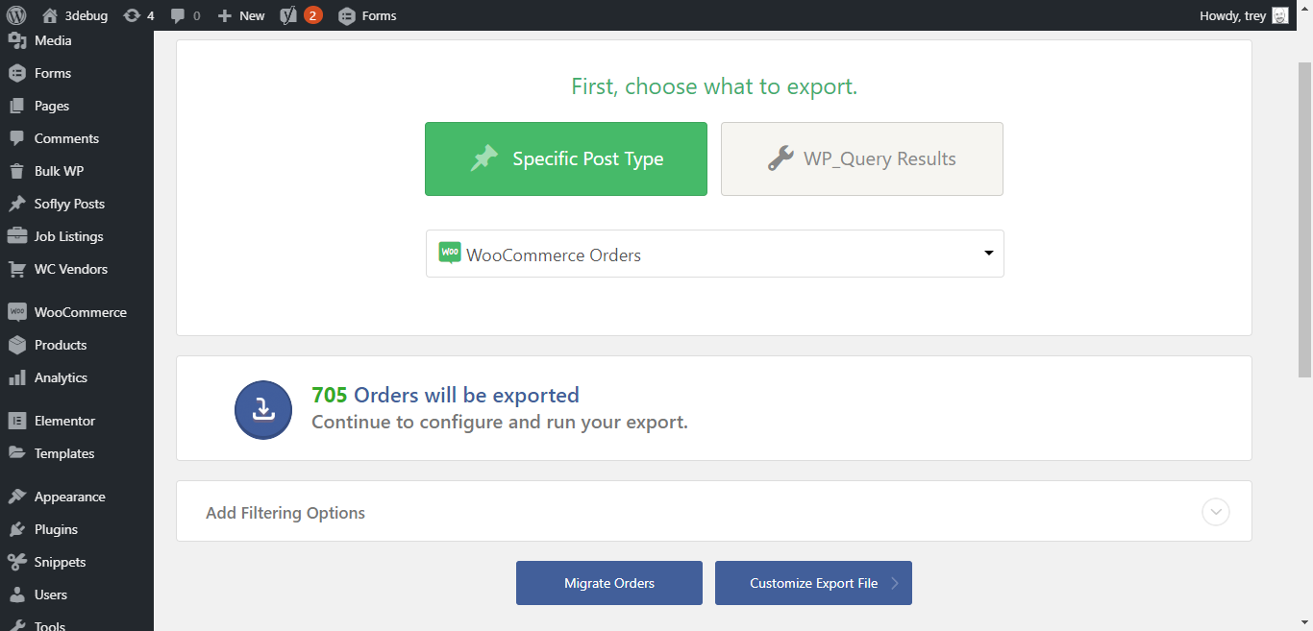Click the Templates folder icon

coord(16,453)
